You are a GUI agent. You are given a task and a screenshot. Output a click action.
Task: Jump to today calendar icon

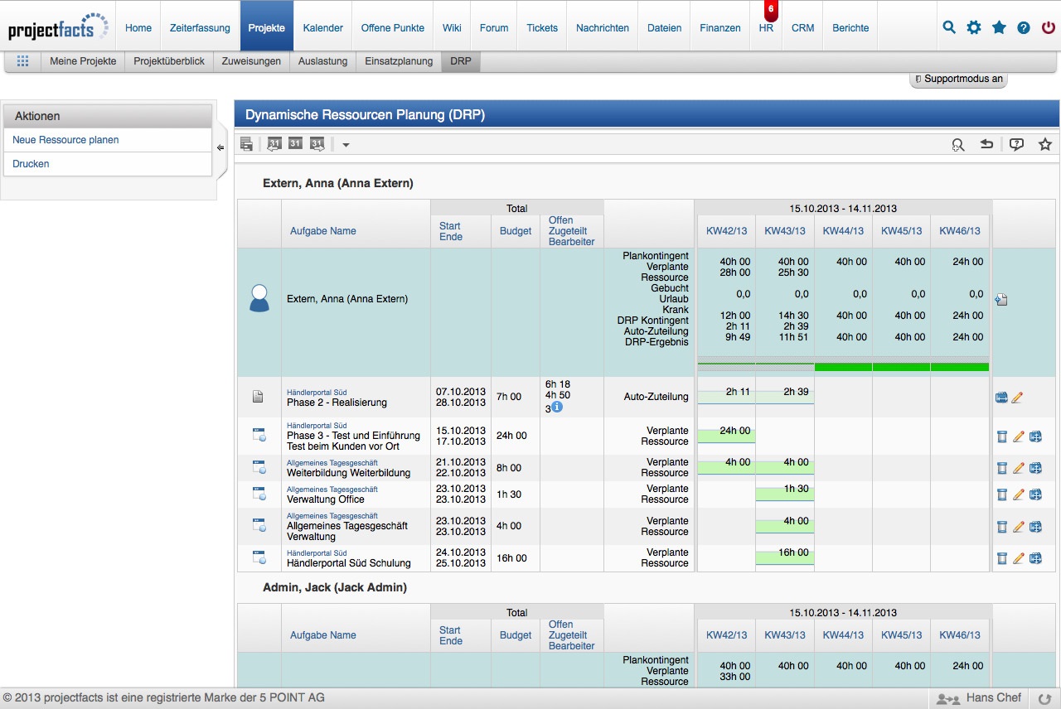[295, 144]
